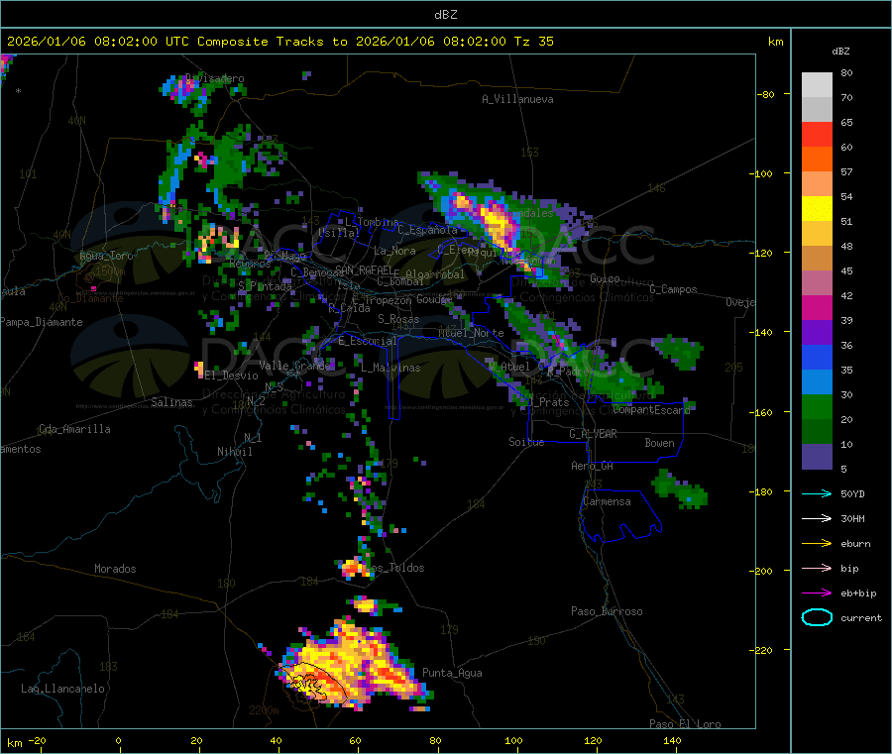Click the magenta eb+bip arrow legend icon
Viewport: 892px width, 754px height.
817,592
